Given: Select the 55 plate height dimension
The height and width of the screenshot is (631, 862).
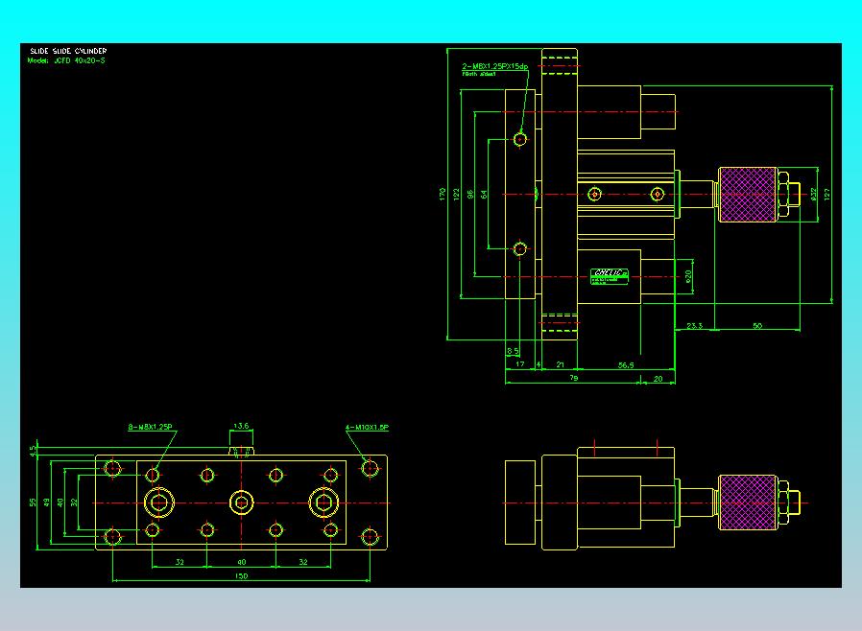Looking at the screenshot, I should tap(33, 502).
